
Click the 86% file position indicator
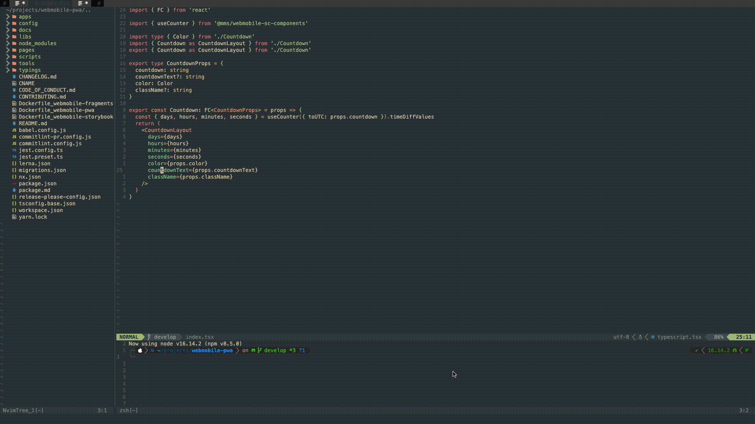coord(718,337)
